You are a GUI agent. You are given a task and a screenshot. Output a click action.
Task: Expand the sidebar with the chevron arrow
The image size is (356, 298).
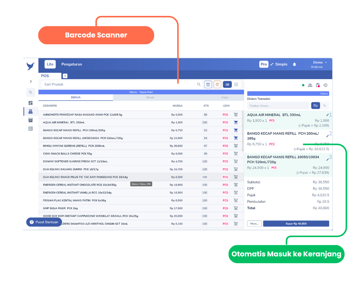(31, 81)
